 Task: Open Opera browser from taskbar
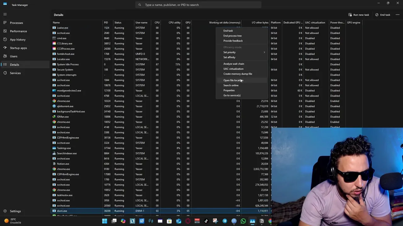[188, 221]
